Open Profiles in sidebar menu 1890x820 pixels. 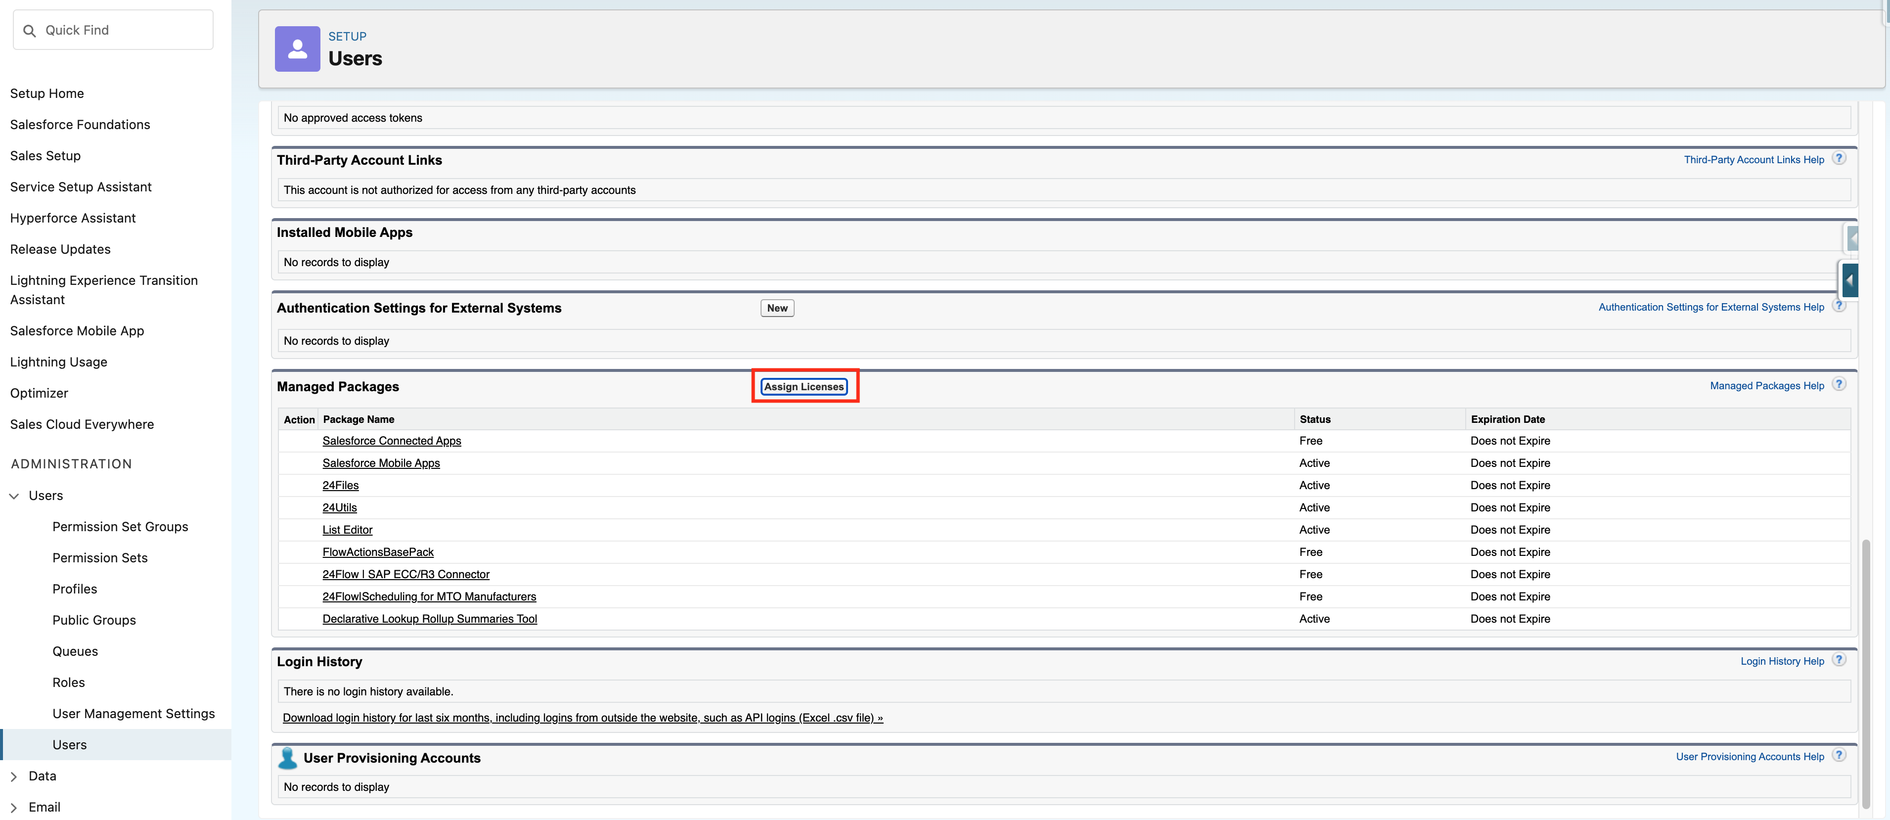point(75,589)
